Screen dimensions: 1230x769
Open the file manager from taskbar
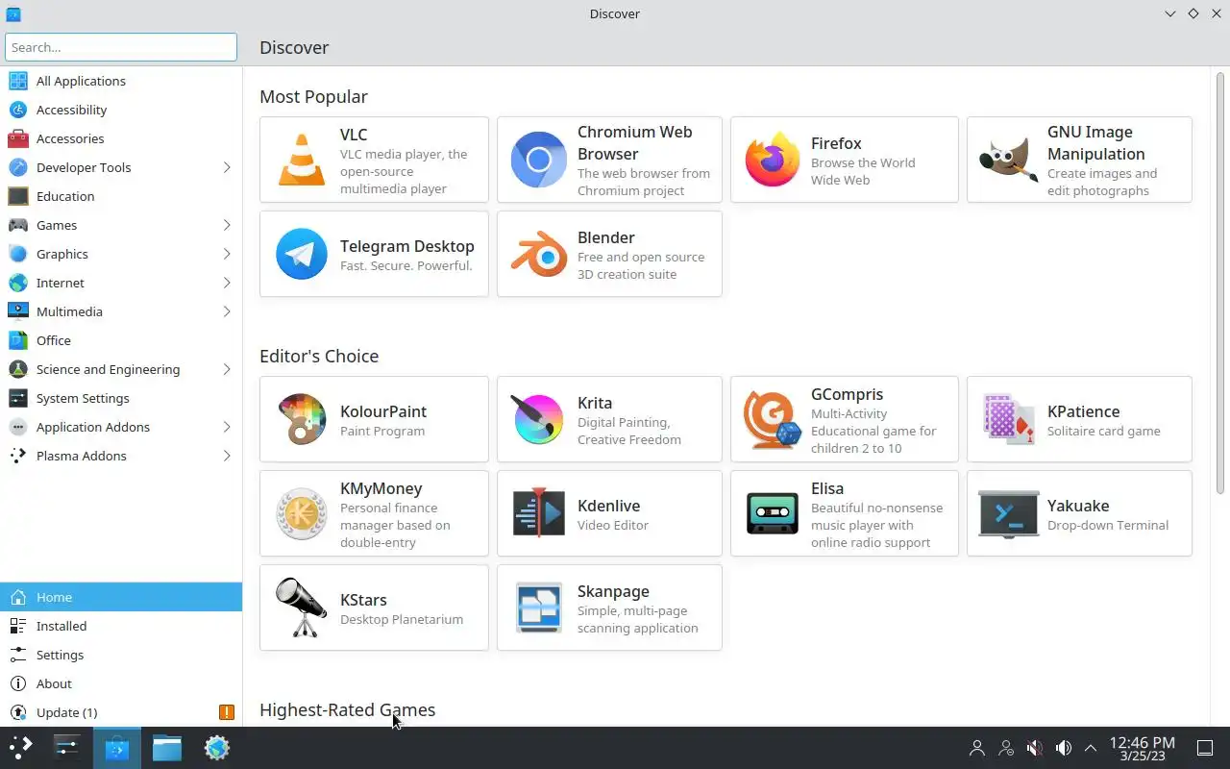point(167,747)
